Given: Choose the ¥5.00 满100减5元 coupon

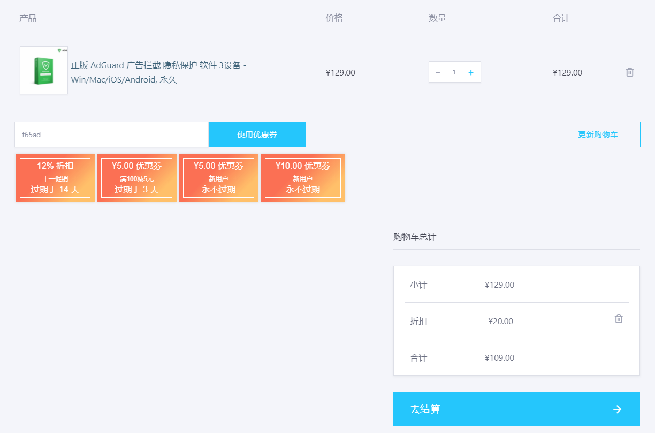Looking at the screenshot, I should [136, 178].
